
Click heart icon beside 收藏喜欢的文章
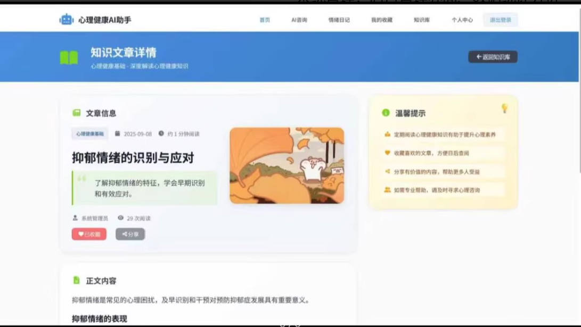pyautogui.click(x=387, y=153)
